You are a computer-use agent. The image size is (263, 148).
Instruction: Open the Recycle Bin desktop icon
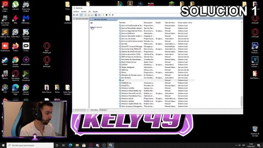(255, 131)
